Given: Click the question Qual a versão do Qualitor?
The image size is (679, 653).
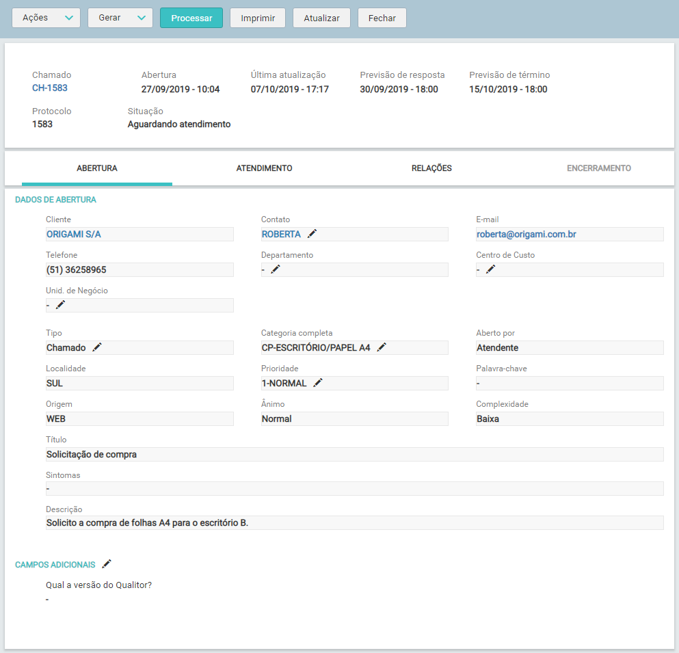Looking at the screenshot, I should coord(98,585).
